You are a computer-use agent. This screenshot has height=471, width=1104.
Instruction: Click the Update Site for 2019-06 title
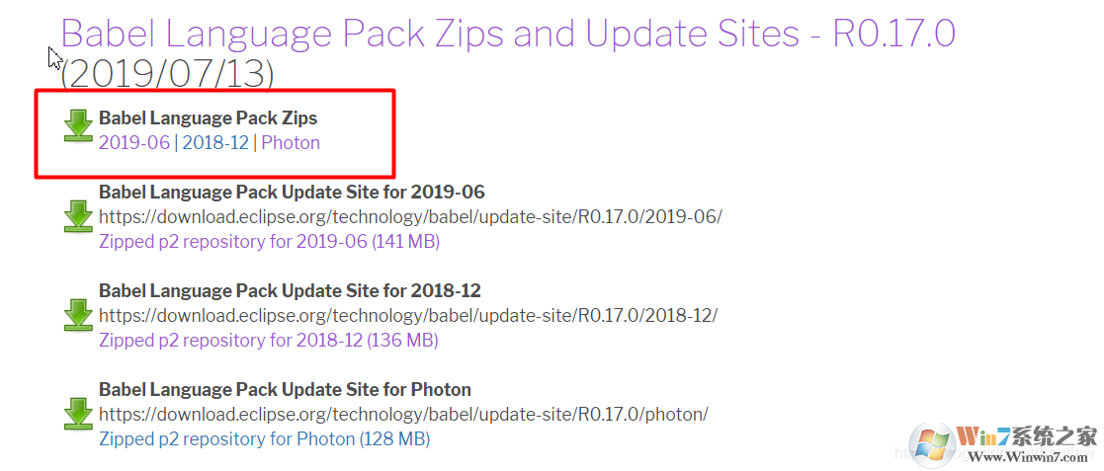coord(292,192)
